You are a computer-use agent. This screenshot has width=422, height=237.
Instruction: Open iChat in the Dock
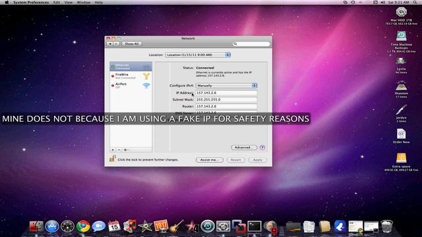[x=98, y=226]
